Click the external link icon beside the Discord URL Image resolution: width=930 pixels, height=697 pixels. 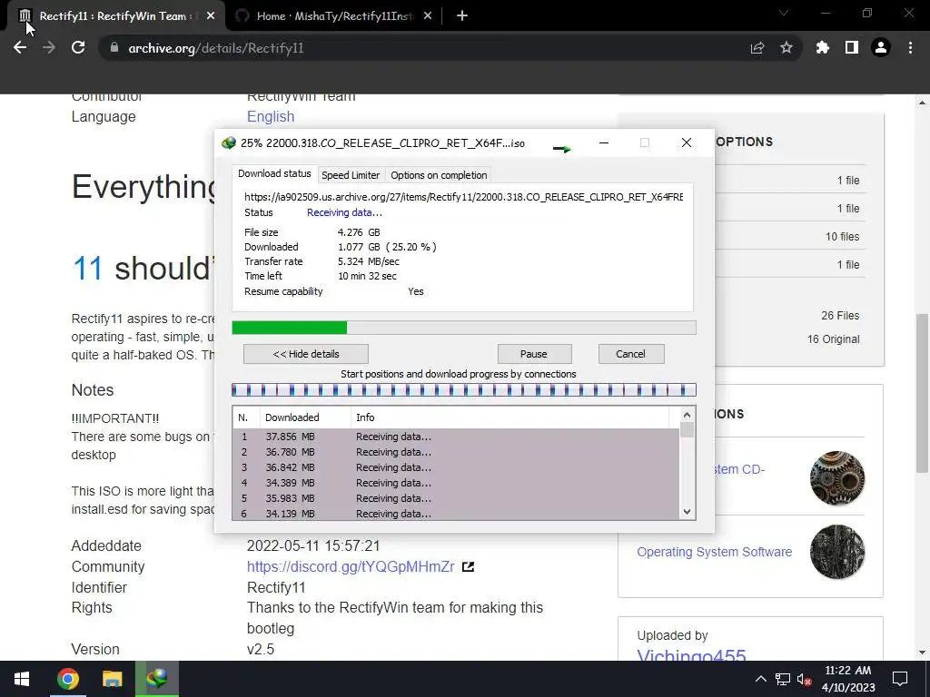[468, 567]
